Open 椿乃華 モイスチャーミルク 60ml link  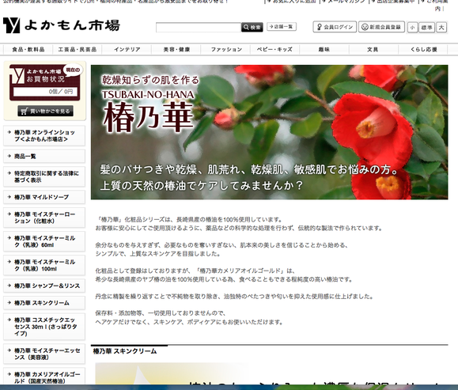pos(44,241)
